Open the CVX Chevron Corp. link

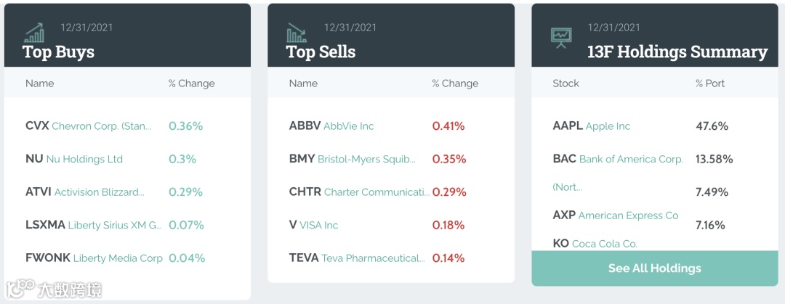pos(89,126)
